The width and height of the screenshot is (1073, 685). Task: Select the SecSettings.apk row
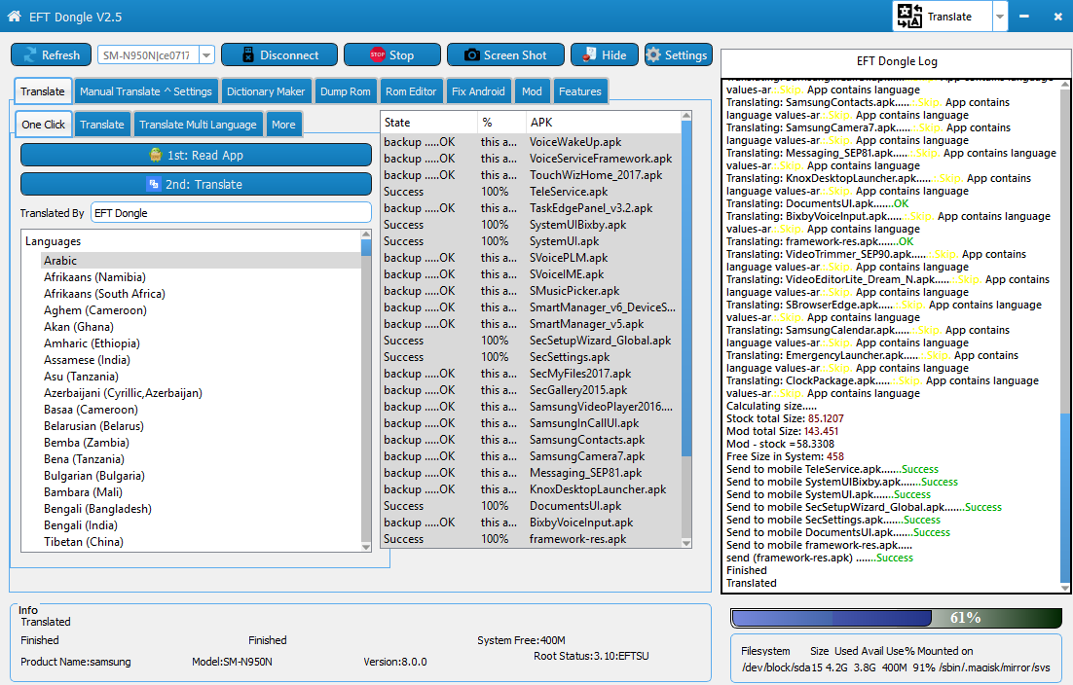point(531,357)
